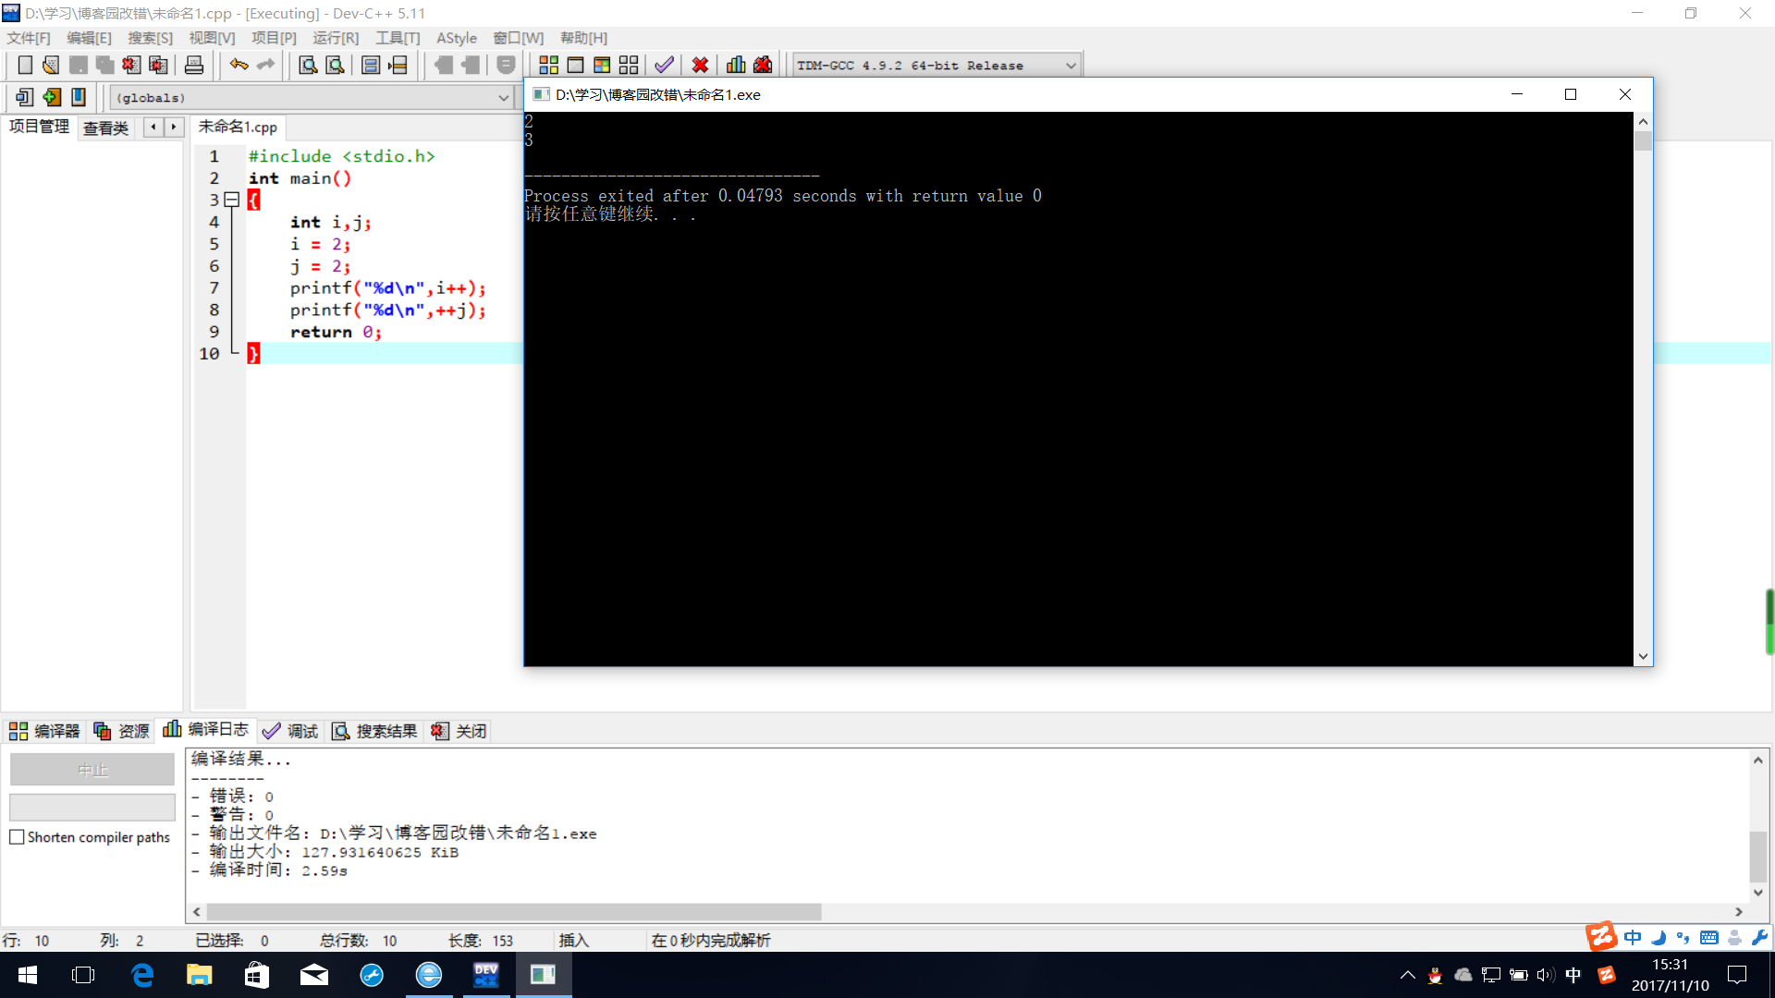Click the 关闭 bottom panel tab
The height and width of the screenshot is (998, 1775).
click(x=459, y=731)
